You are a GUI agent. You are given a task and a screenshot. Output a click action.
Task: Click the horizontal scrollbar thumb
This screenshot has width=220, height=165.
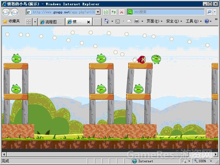(98, 155)
